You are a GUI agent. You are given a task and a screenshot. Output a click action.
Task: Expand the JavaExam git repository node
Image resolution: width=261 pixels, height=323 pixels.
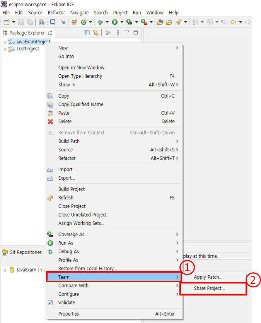(5, 270)
